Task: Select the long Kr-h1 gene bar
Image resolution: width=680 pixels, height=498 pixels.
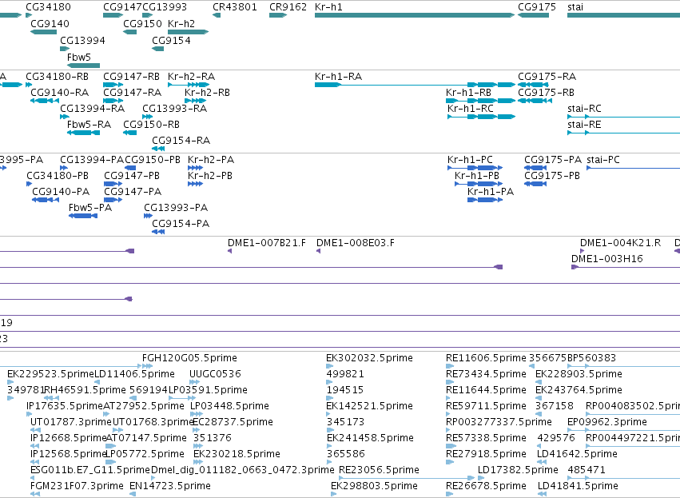Action: tap(415, 15)
